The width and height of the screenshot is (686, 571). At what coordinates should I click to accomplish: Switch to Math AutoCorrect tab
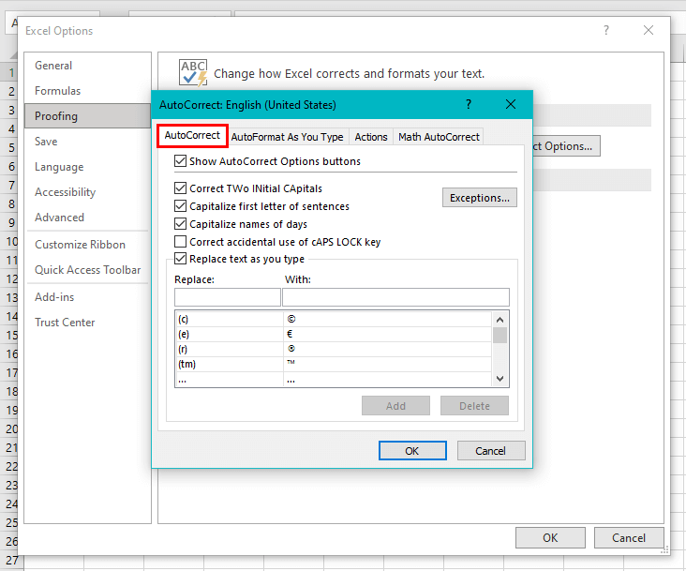click(439, 137)
